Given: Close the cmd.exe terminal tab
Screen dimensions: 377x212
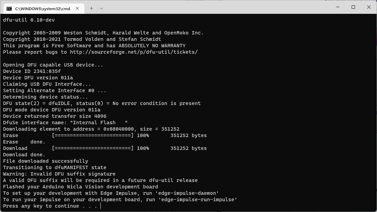Looking at the screenshot, I should click(77, 8).
